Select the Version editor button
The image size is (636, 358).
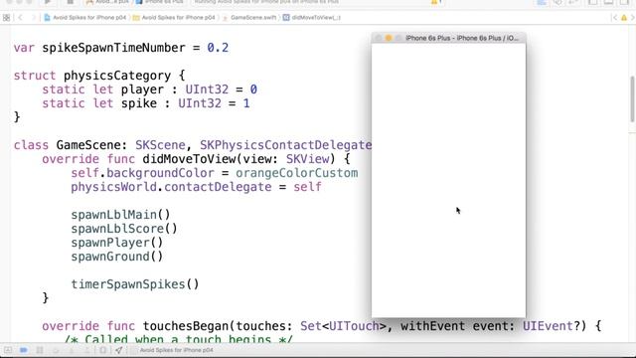(x=573, y=2)
